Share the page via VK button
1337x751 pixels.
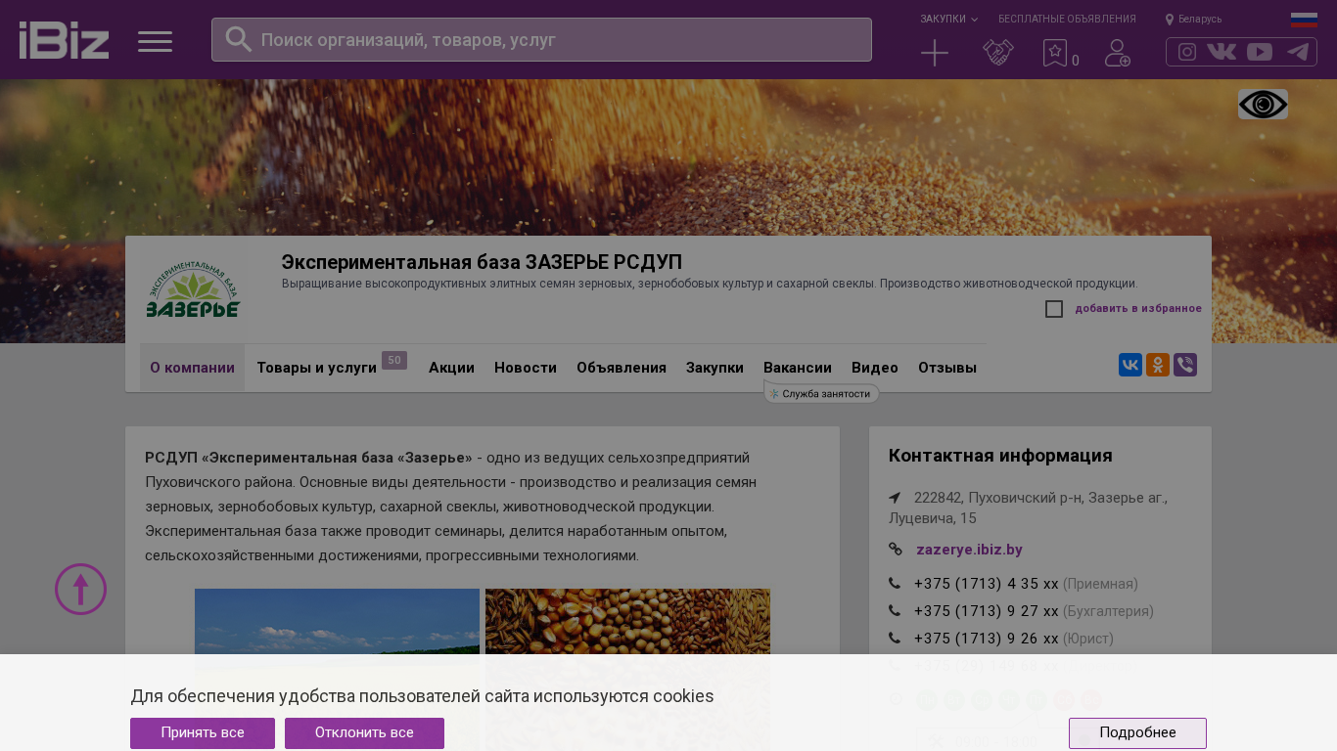1130,365
